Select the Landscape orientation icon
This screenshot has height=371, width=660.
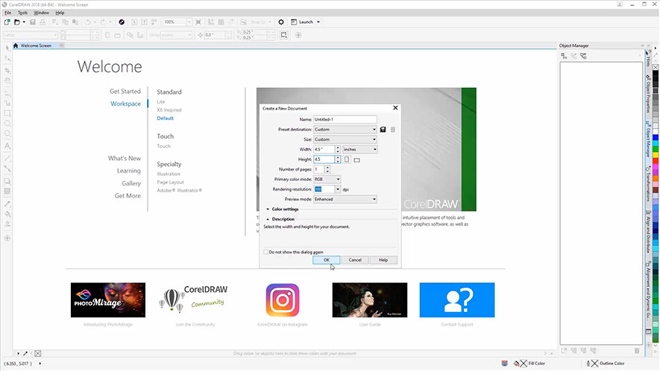tap(357, 159)
